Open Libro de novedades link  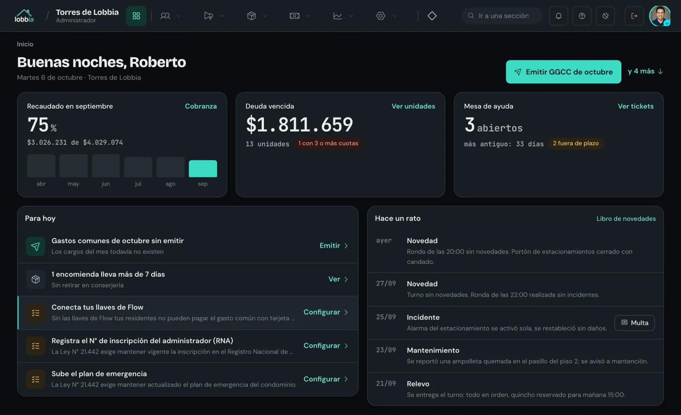point(626,218)
